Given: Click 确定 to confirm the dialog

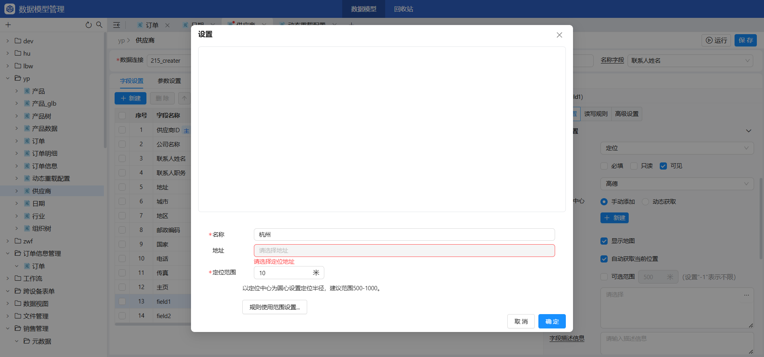Looking at the screenshot, I should [x=552, y=321].
